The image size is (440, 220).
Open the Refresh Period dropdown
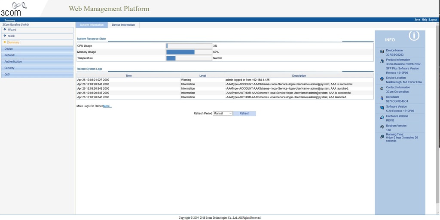click(x=223, y=114)
